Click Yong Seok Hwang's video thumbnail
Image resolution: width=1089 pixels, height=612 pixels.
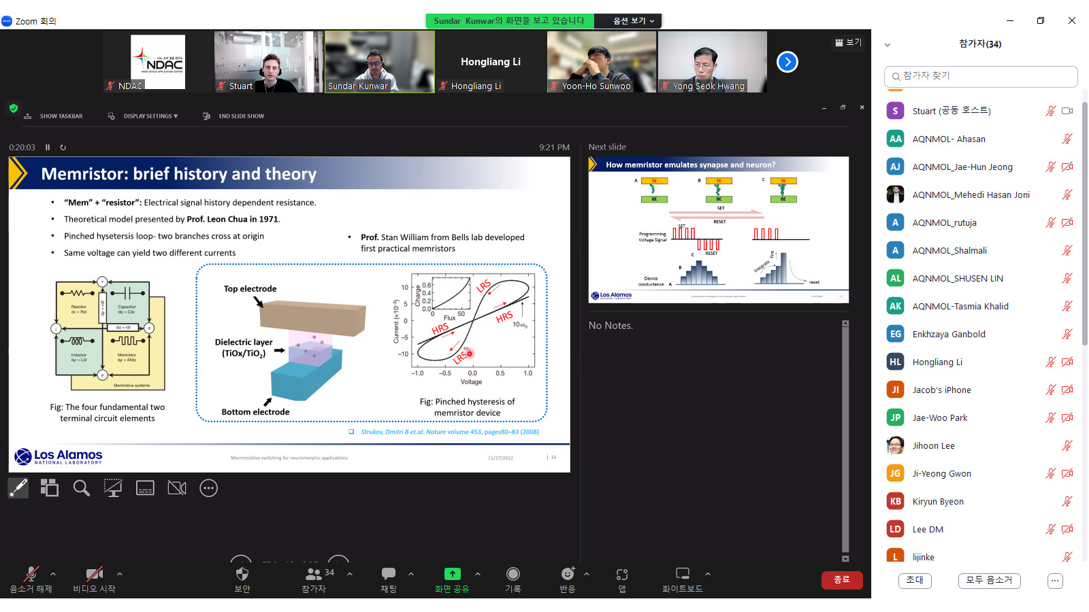(x=713, y=62)
